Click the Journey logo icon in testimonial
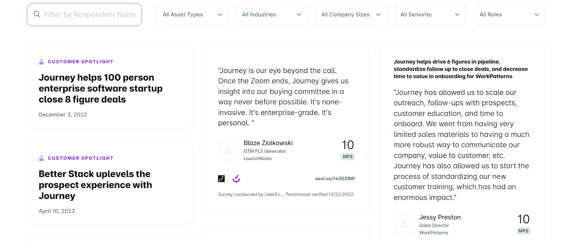 click(221, 179)
